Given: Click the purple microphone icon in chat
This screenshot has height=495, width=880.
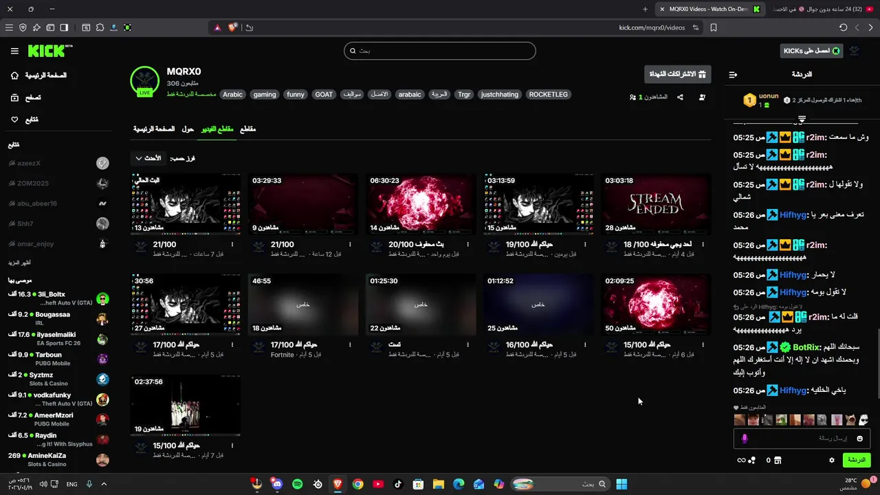Looking at the screenshot, I should 745,438.
